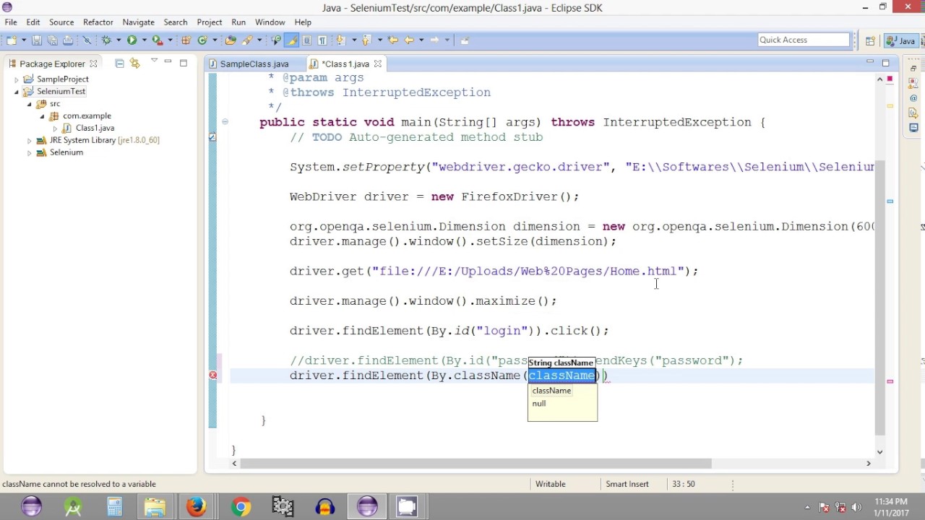Click the Debug bug icon
The image size is (925, 520).
coord(106,40)
